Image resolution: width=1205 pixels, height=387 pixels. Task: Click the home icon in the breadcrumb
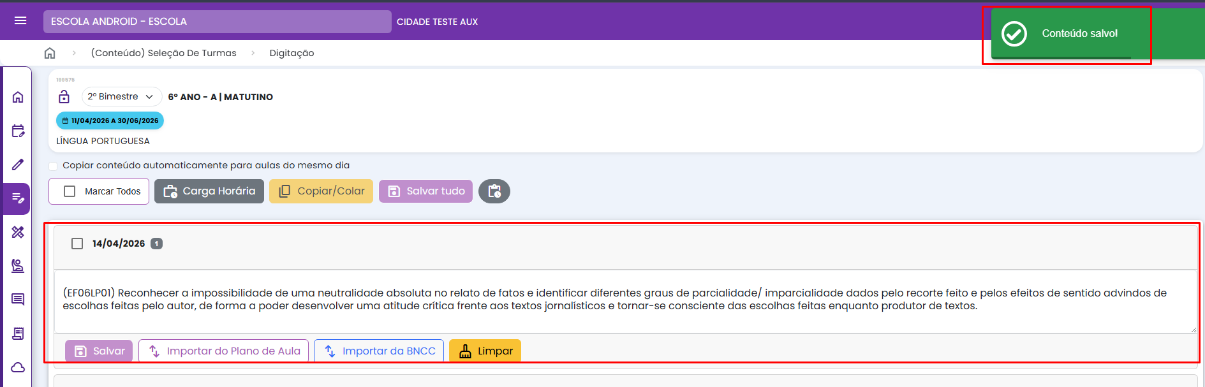tap(50, 53)
